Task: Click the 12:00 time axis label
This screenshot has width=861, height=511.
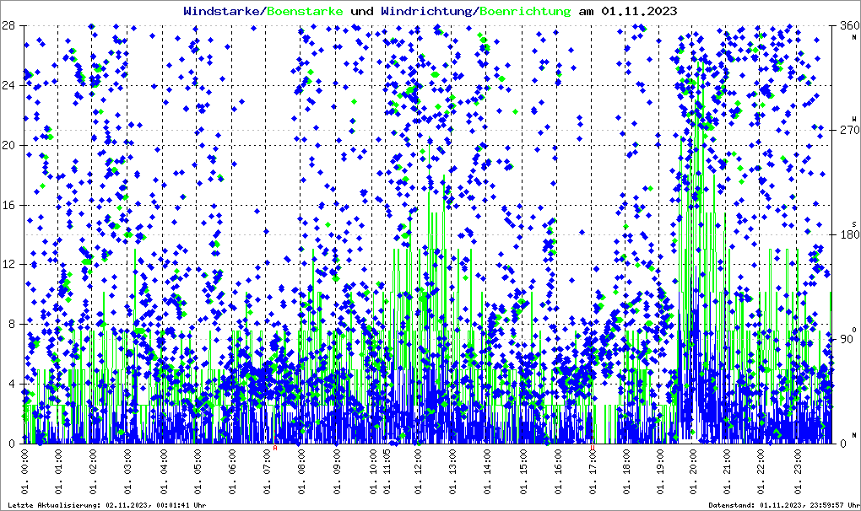Action: pos(418,471)
